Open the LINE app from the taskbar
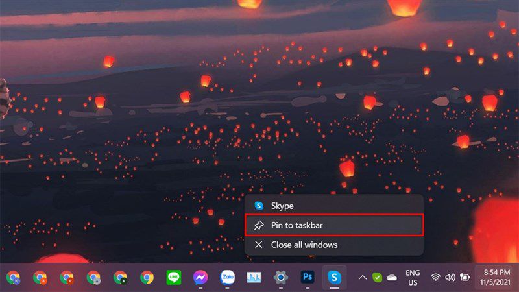The width and height of the screenshot is (519, 292). point(174,278)
